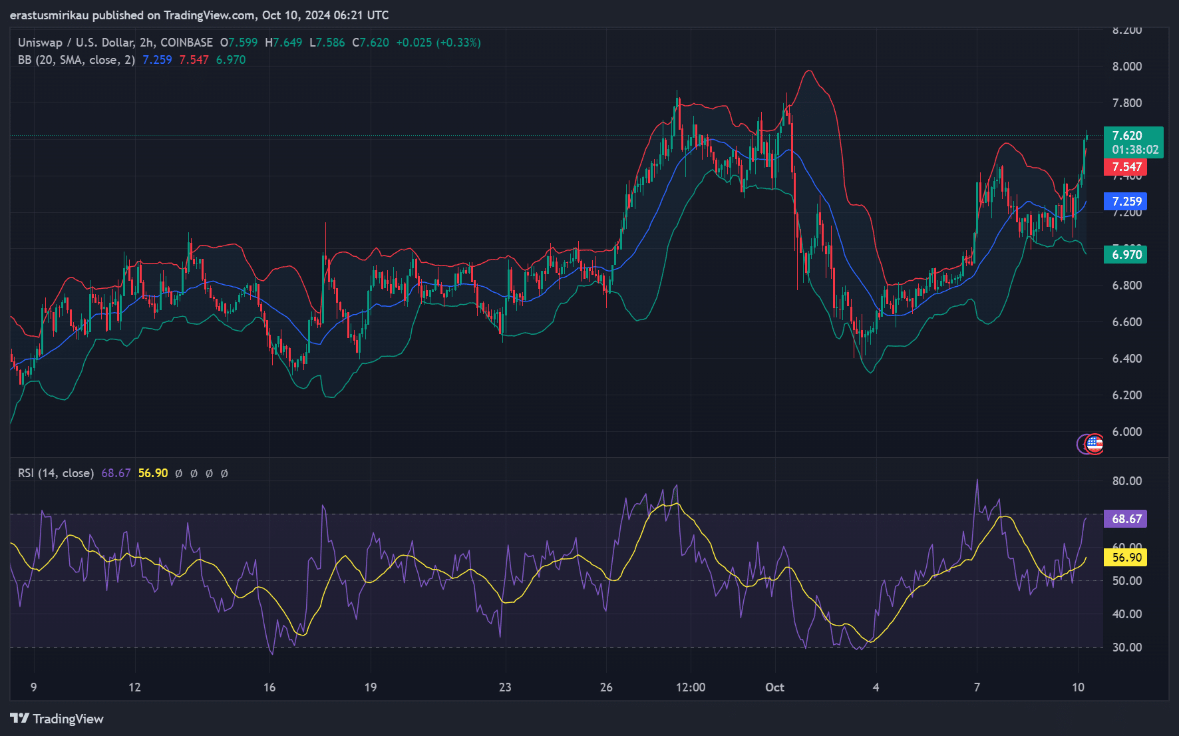
Task: Click the high value H7.649 in the header
Action: tap(283, 43)
